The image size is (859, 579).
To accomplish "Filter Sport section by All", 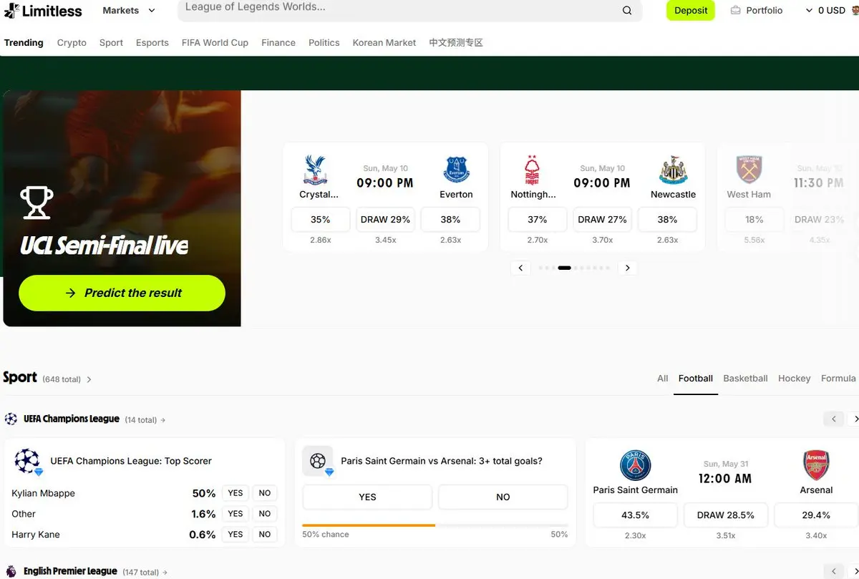I will point(663,379).
